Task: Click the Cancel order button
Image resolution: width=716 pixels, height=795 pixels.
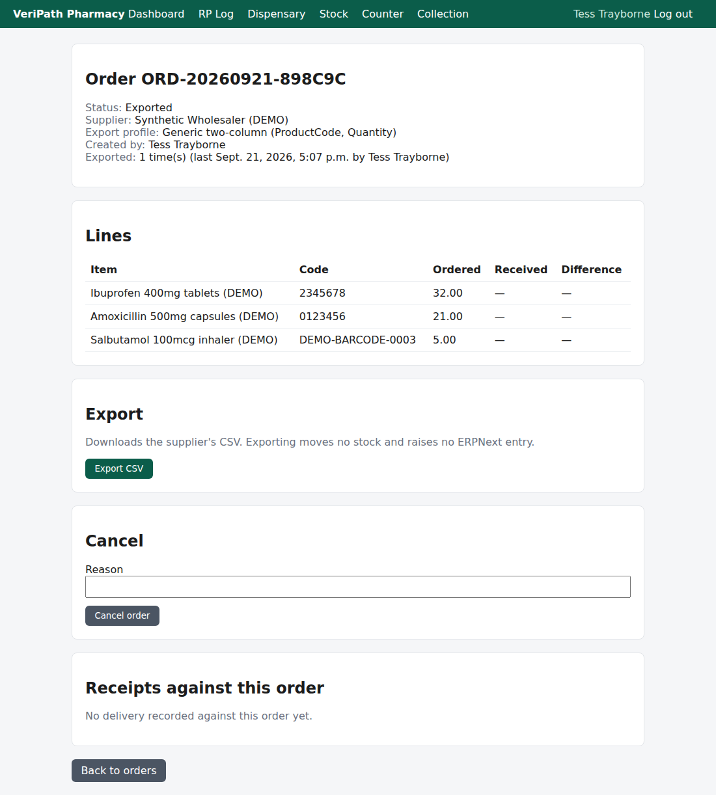Action: (122, 615)
